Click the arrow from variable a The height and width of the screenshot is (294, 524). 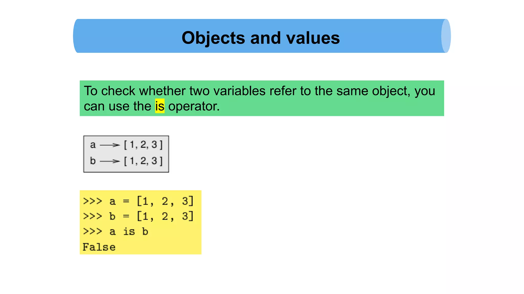110,145
